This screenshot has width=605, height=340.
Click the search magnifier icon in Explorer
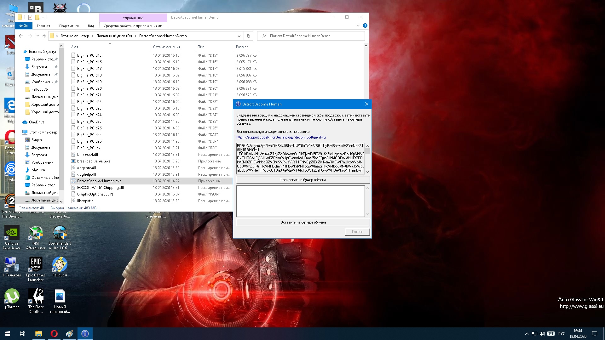264,36
